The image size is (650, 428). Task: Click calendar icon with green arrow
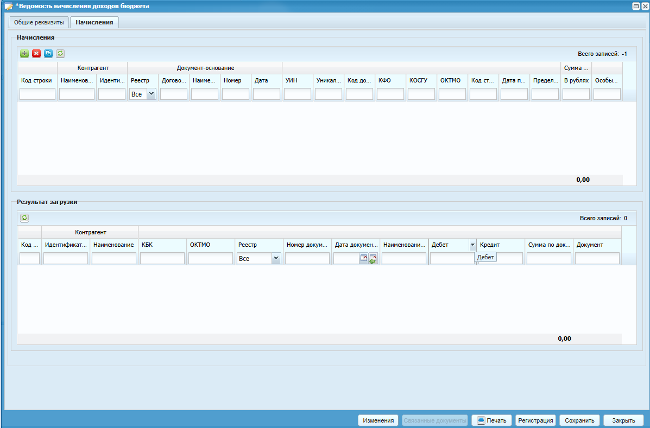tap(373, 259)
